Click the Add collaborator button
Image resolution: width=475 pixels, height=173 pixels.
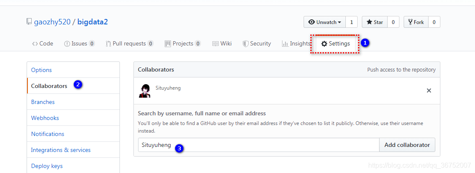407,145
